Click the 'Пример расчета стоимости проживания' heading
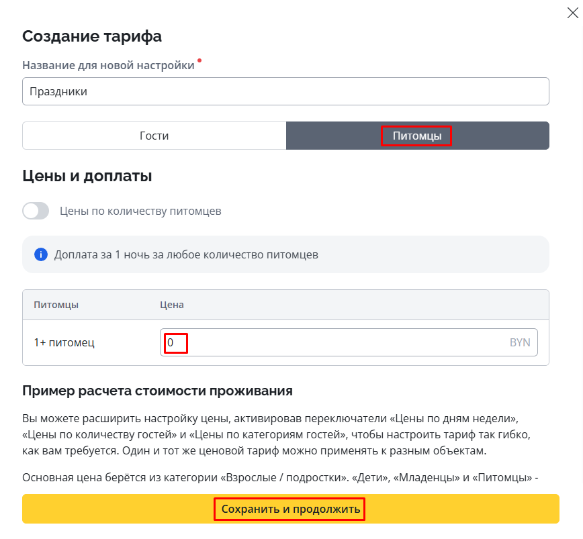583x539 pixels. pos(157,391)
